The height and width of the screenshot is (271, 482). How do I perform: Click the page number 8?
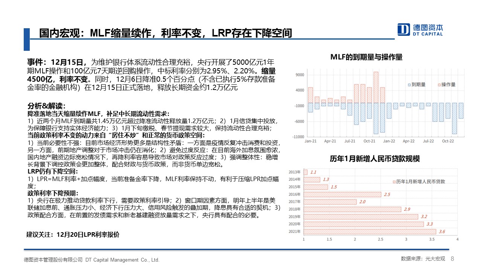click(452, 259)
